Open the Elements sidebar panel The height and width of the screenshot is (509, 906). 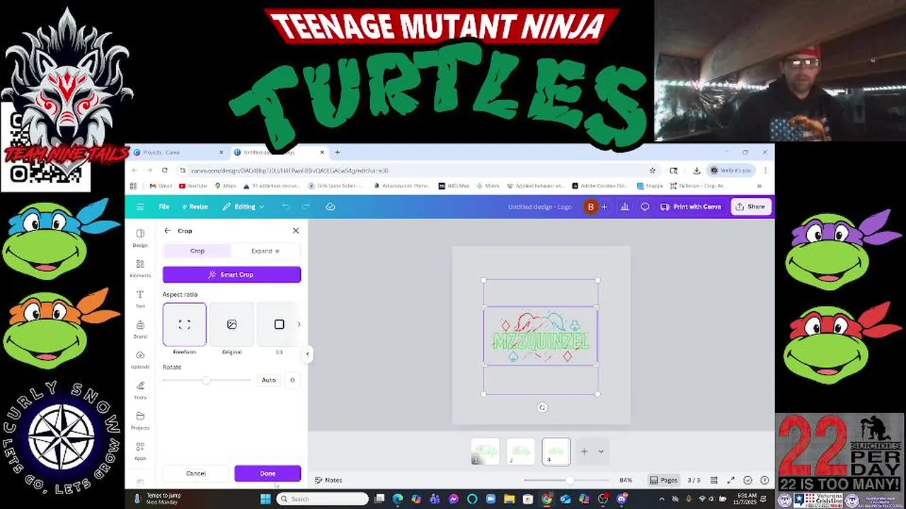pyautogui.click(x=140, y=269)
